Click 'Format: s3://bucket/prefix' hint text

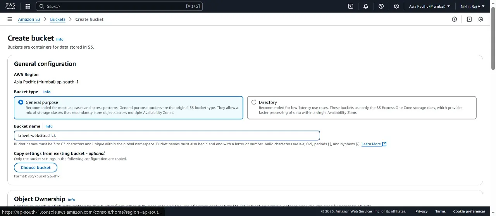pyautogui.click(x=36, y=176)
